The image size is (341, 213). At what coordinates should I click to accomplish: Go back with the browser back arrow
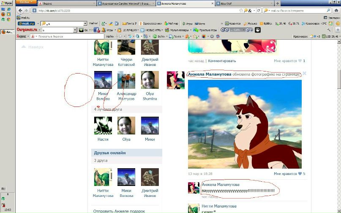point(20,11)
